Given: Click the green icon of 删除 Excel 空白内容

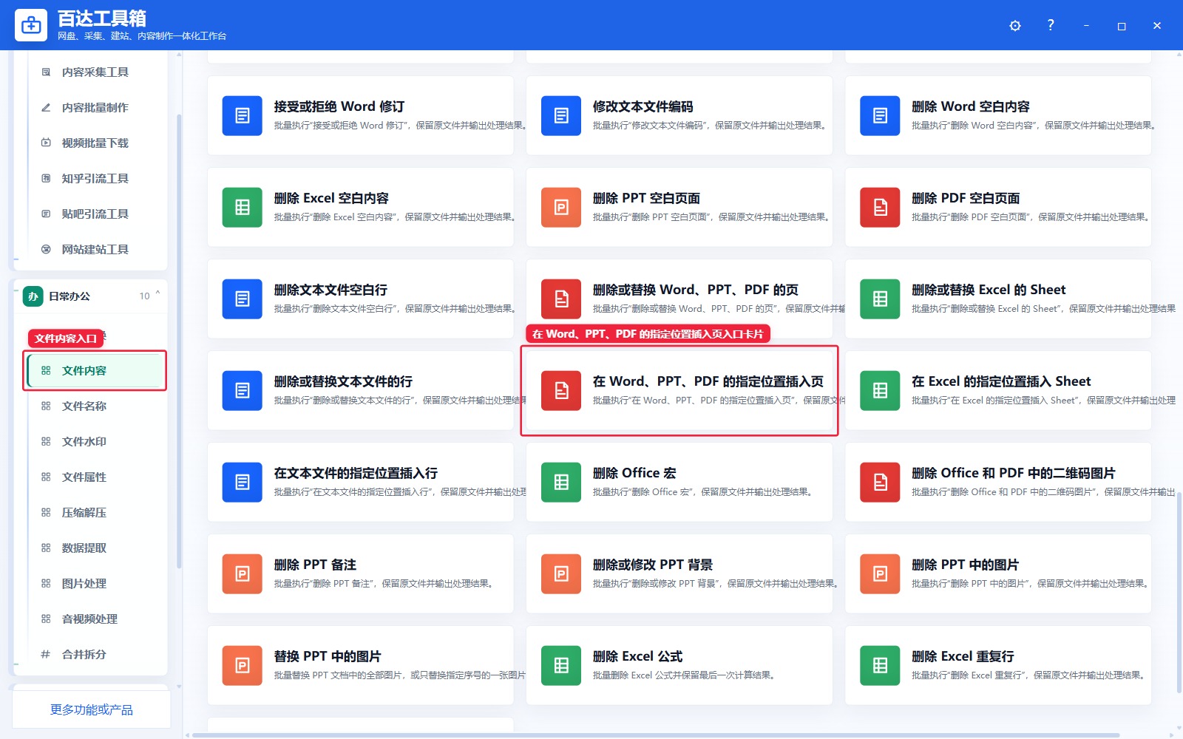Looking at the screenshot, I should pyautogui.click(x=243, y=207).
